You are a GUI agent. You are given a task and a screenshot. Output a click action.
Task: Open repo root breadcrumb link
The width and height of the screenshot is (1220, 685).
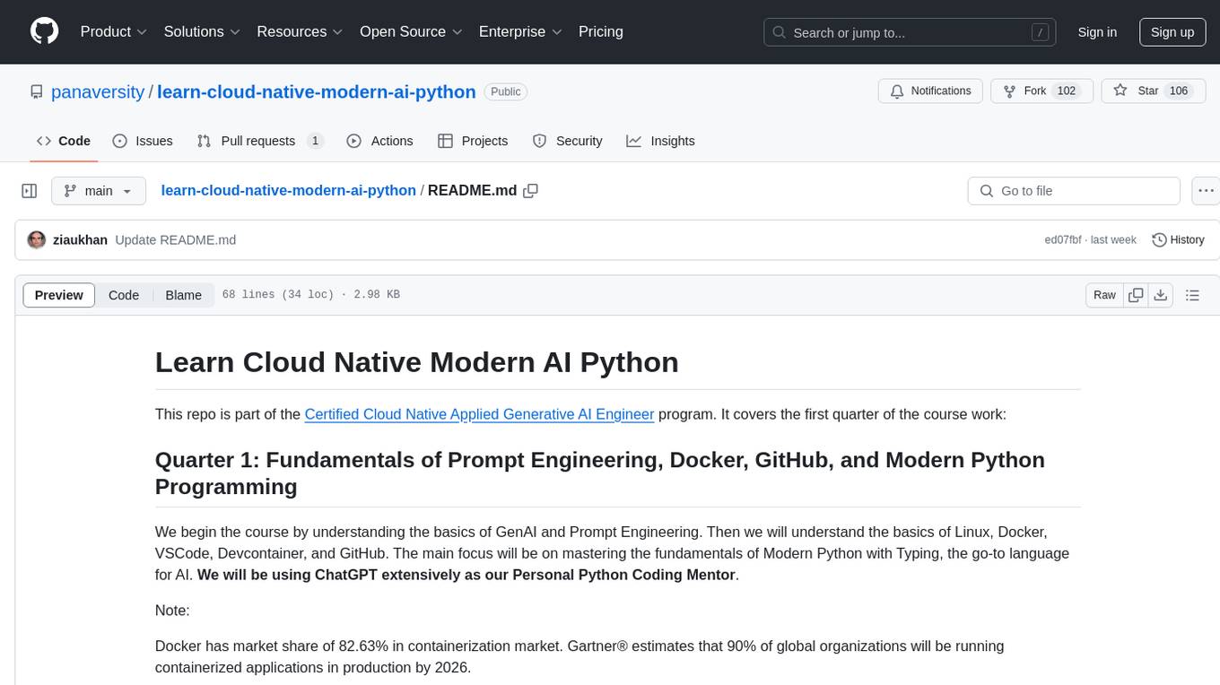point(289,190)
